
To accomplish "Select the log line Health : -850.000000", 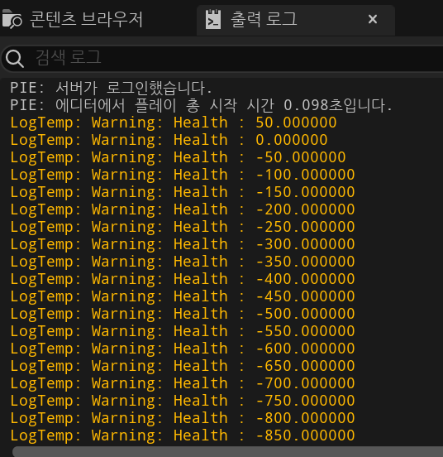I will 183,435.
